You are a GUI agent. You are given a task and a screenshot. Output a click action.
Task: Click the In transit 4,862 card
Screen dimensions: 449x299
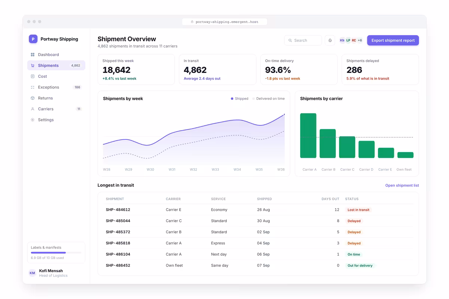217,70
